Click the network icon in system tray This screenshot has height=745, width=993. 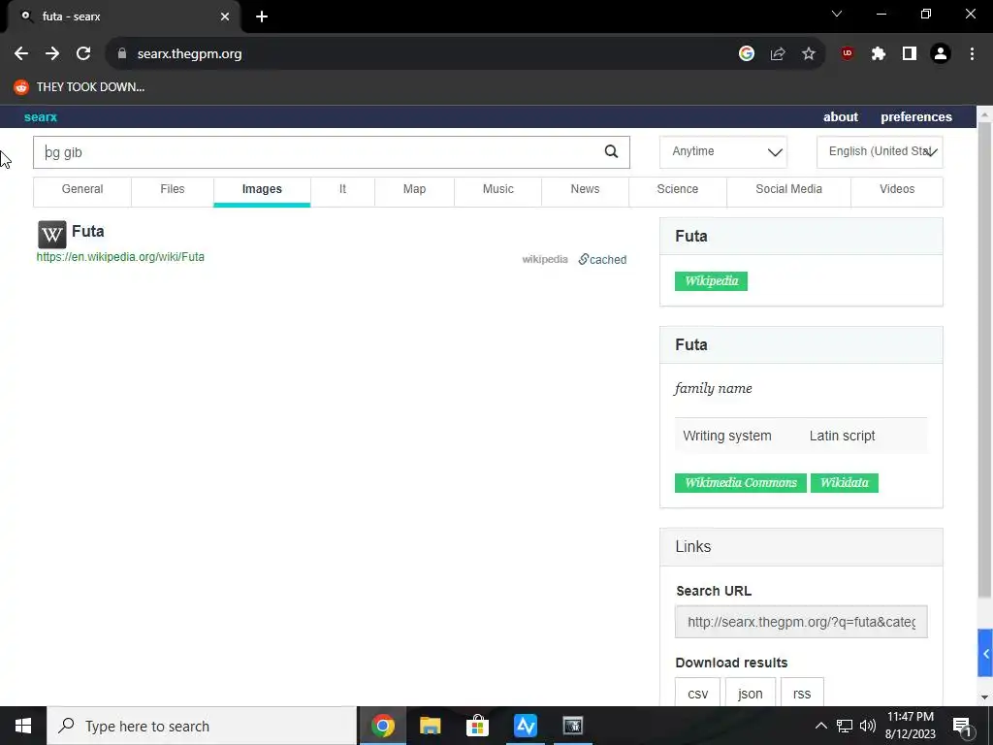click(845, 726)
